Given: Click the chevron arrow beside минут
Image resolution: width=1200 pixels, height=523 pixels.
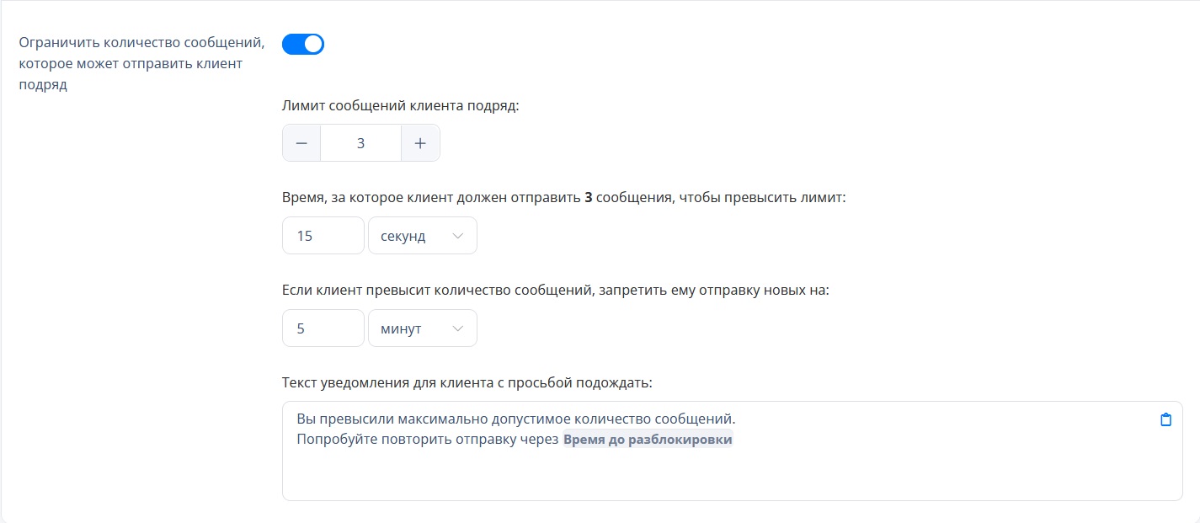Looking at the screenshot, I should 458,328.
